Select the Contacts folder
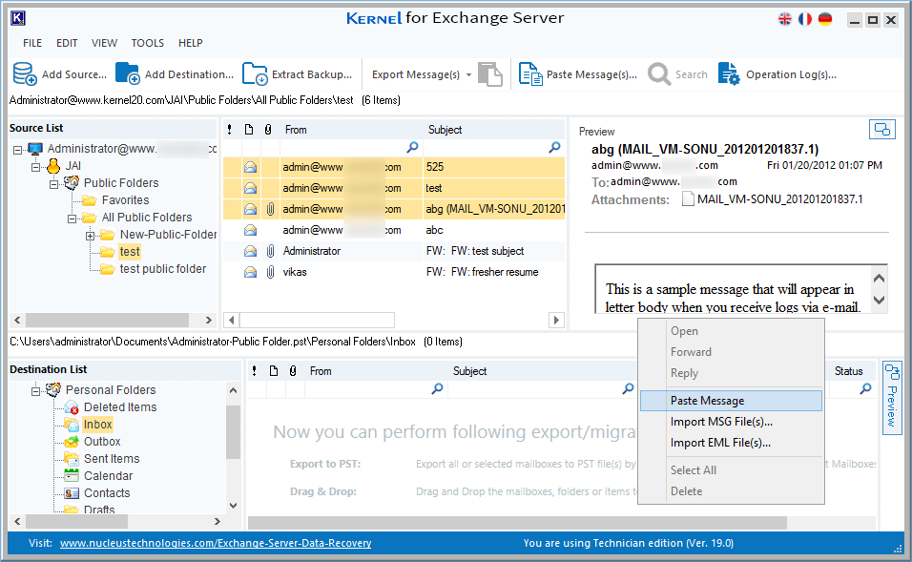The height and width of the screenshot is (562, 912). (107, 492)
